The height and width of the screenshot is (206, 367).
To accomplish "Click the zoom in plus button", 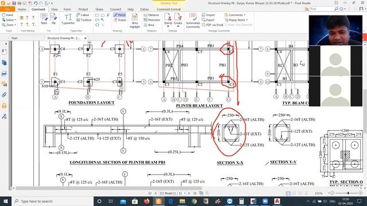I will (x=361, y=193).
